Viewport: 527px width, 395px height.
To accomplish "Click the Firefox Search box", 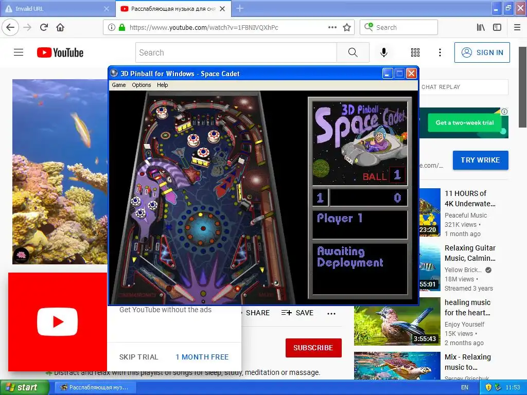I will click(x=399, y=27).
